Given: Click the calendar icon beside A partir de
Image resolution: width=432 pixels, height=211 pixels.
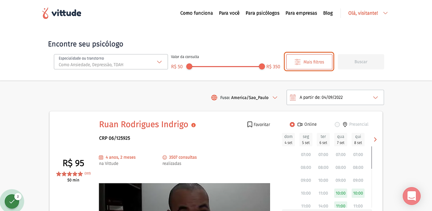Looking at the screenshot, I should pyautogui.click(x=293, y=97).
